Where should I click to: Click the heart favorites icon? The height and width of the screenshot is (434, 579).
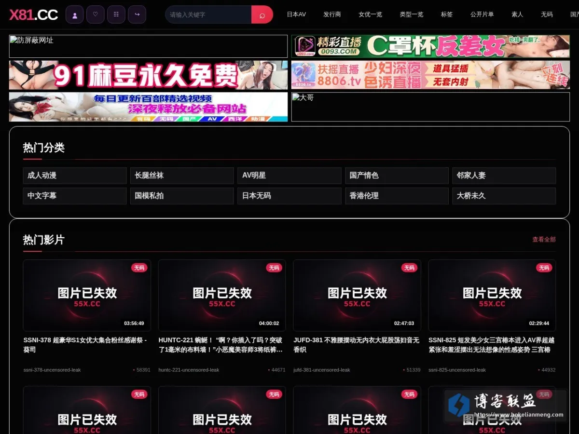coord(96,14)
